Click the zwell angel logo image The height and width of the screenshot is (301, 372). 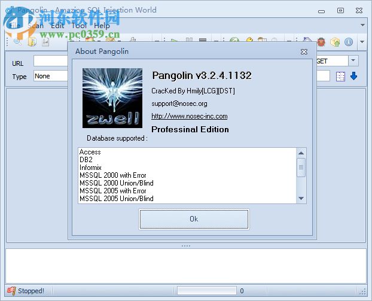coord(112,98)
